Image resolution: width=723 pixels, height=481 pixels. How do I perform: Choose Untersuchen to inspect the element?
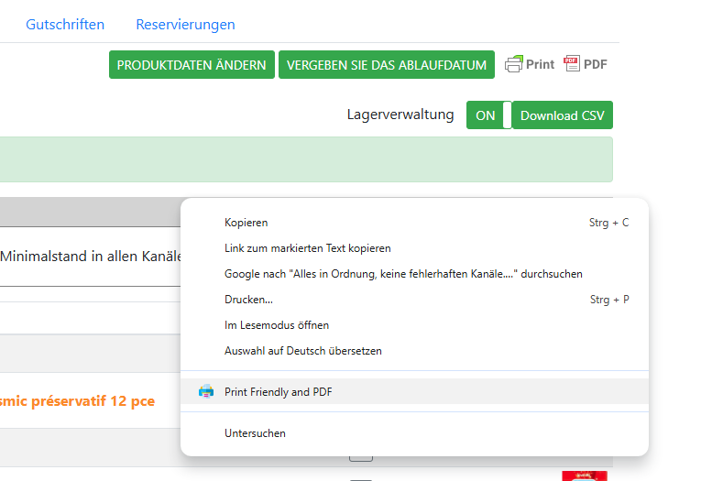click(414, 433)
